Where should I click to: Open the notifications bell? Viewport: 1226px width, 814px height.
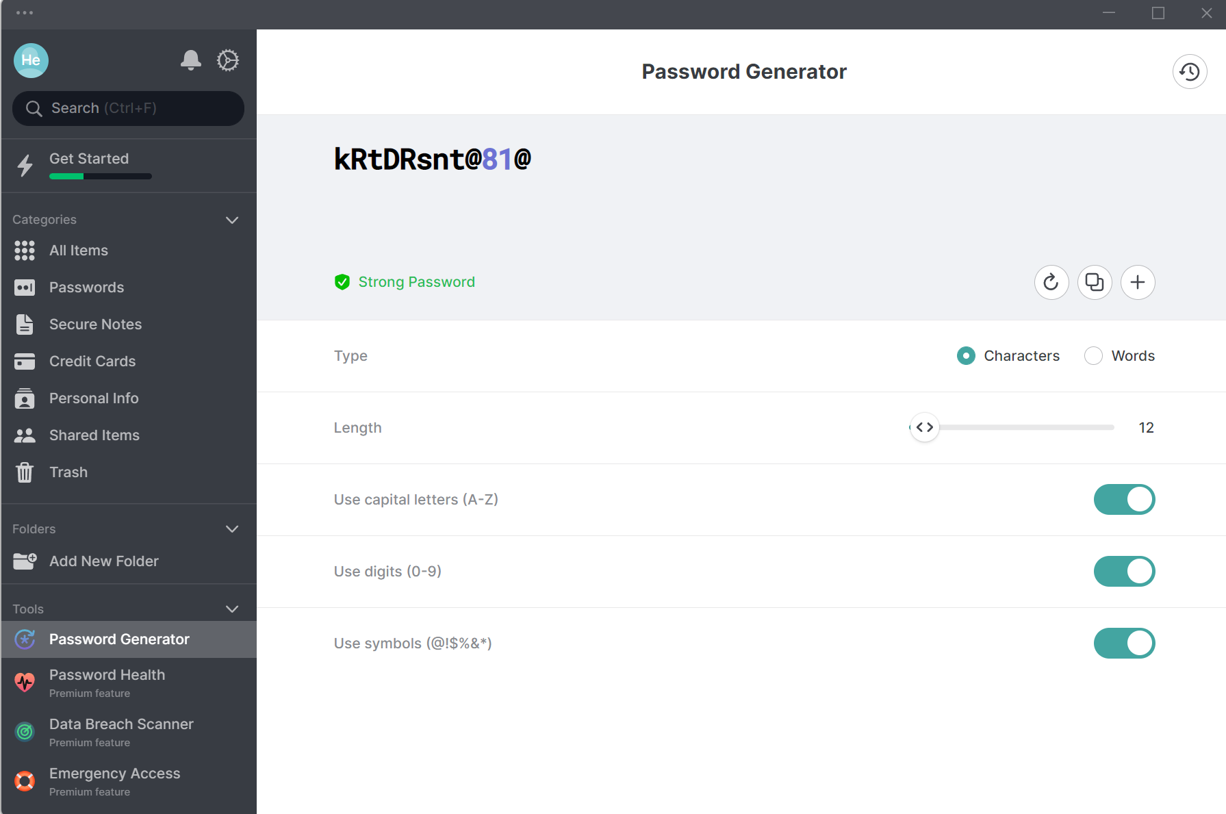pos(191,60)
